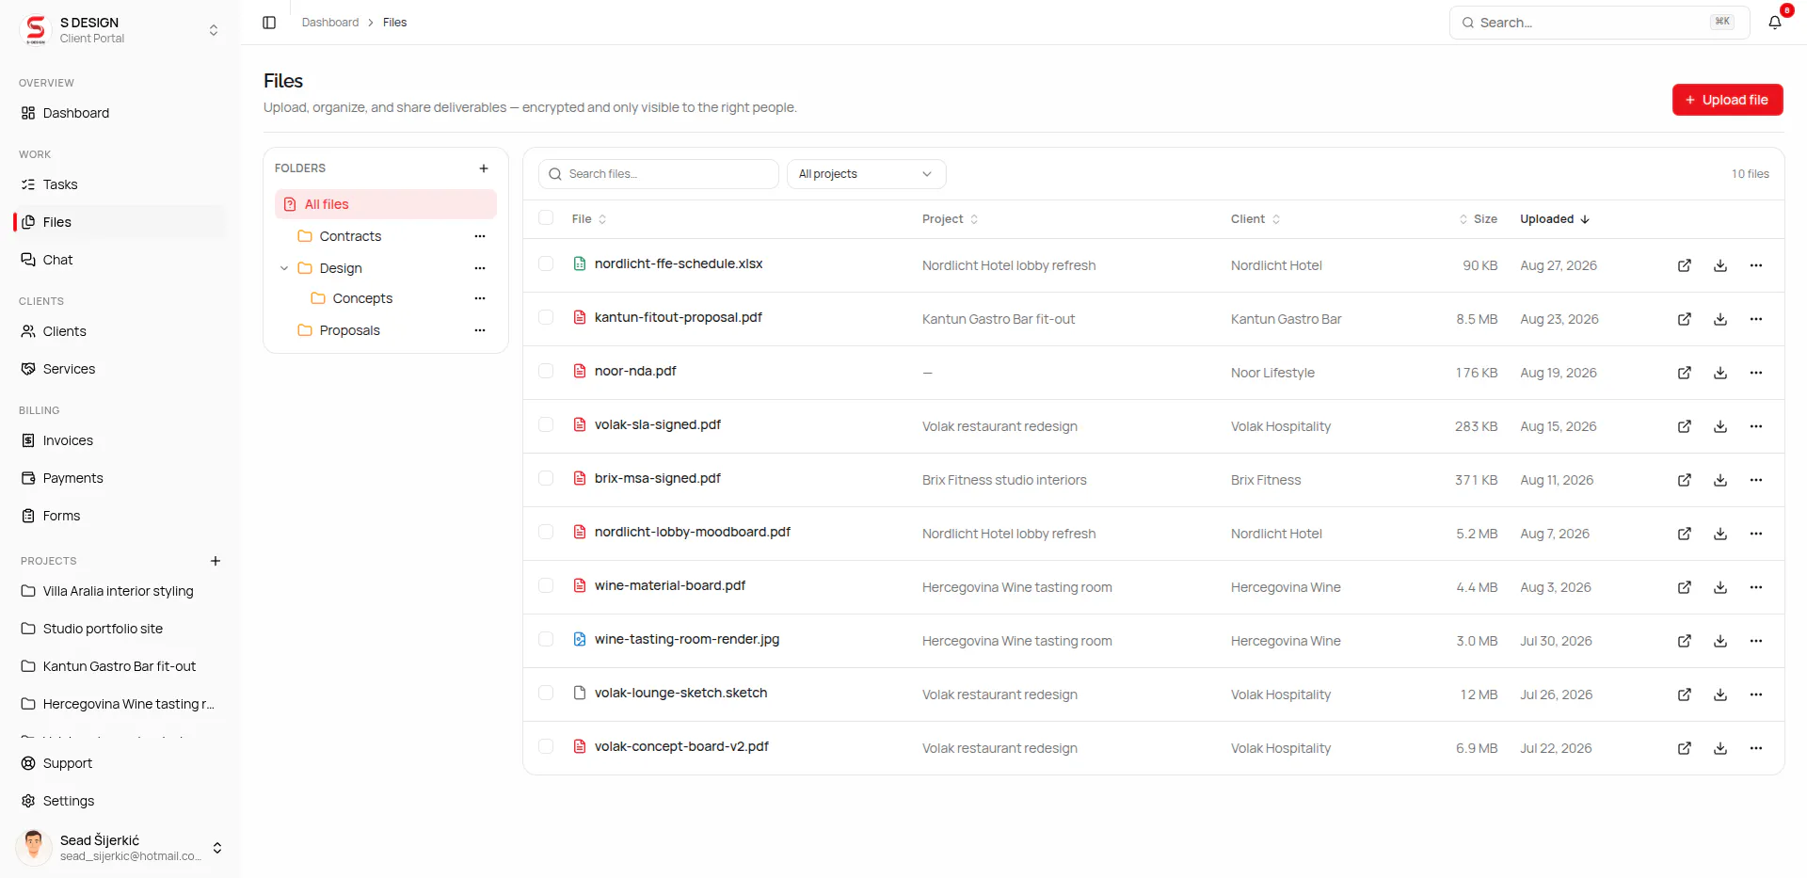Sort table by Size column

click(1478, 219)
